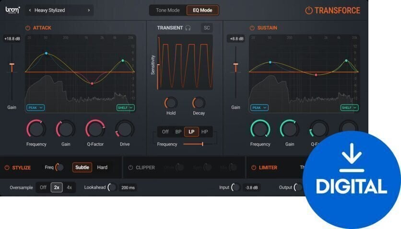Open Attack PEAK filter type dropdown
Screen dimensions: 401x229
(x=35, y=108)
